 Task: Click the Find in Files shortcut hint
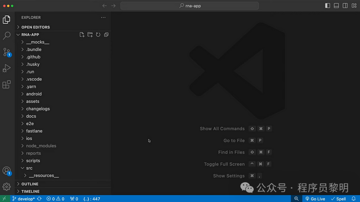tap(245, 152)
